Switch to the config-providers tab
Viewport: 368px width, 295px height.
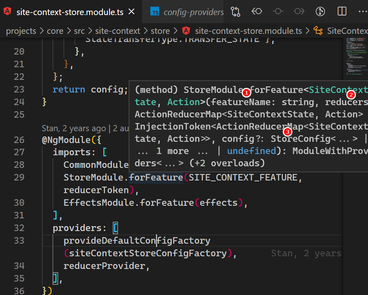[187, 12]
